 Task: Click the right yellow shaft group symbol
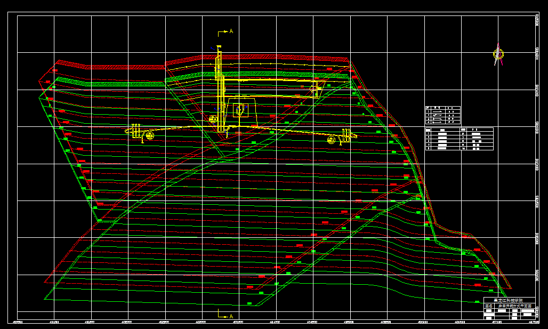tap(349, 135)
